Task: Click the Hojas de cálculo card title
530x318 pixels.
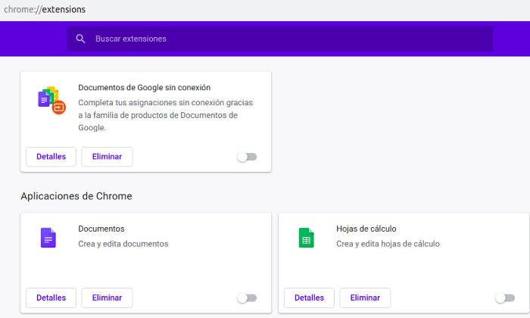Action: coord(366,229)
